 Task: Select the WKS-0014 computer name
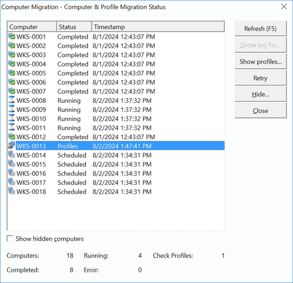31,155
